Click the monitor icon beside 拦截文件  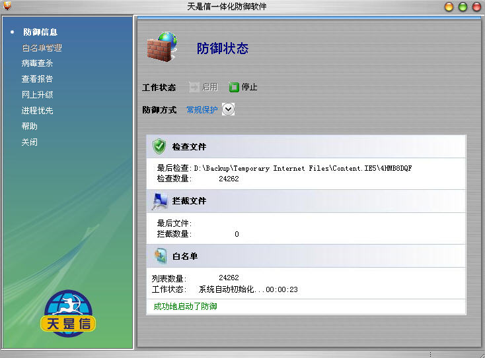[160, 200]
